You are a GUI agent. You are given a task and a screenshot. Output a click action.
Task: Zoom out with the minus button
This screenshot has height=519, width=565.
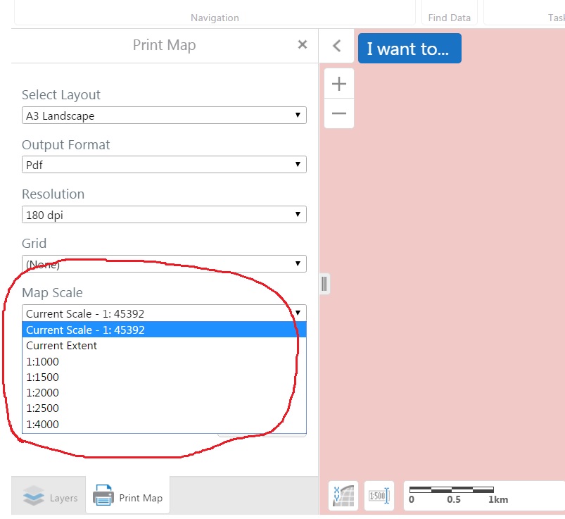(x=338, y=113)
